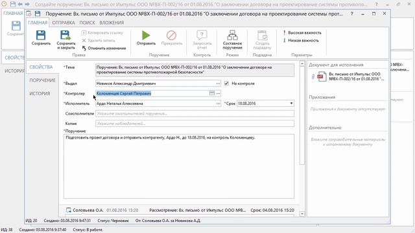The height and width of the screenshot is (233, 415).
Task: Click Удалить запись in ribbon
Action: pyautogui.click(x=99, y=40)
